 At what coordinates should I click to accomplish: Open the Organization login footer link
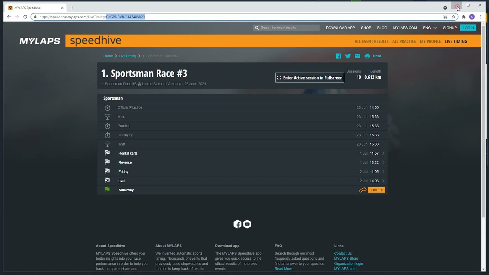pyautogui.click(x=348, y=264)
